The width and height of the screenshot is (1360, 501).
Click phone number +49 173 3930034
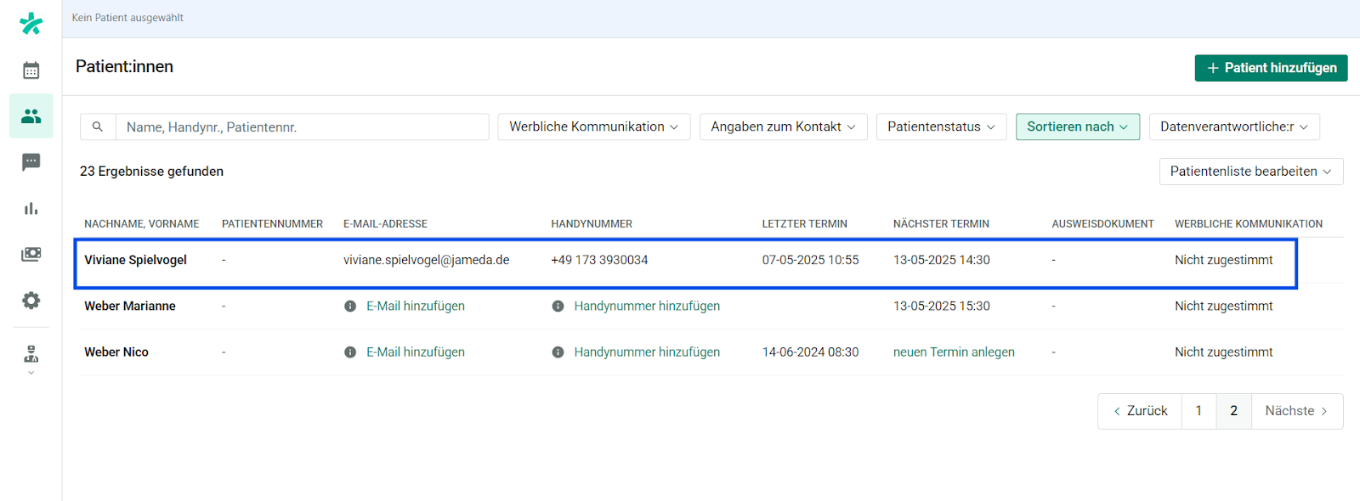tap(599, 260)
